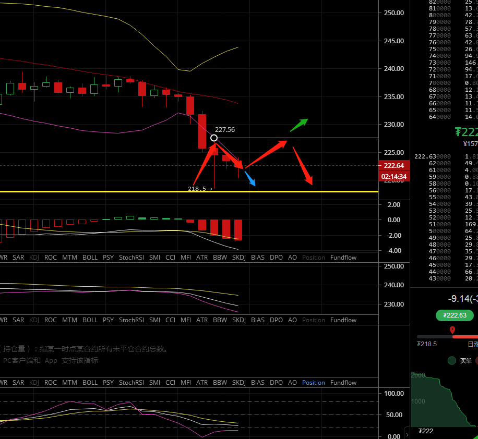Toggle the 买单 buy-order legend circle
The height and width of the screenshot is (439, 478).
click(452, 360)
